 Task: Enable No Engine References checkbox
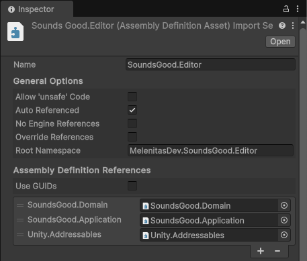coord(132,123)
